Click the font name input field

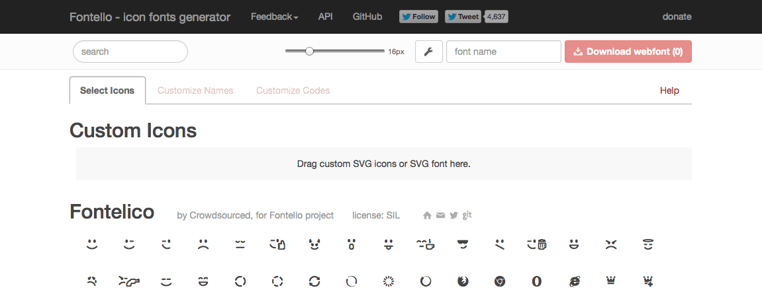(504, 51)
